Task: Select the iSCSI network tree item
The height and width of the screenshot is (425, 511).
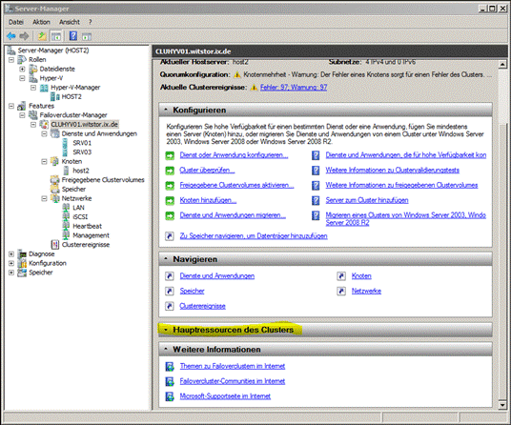Action: pos(80,217)
